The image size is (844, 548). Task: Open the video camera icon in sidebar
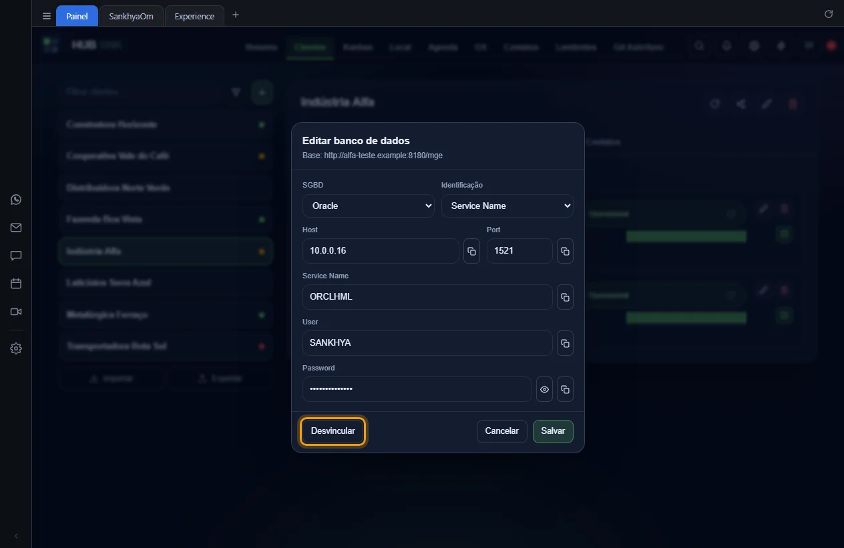(16, 312)
